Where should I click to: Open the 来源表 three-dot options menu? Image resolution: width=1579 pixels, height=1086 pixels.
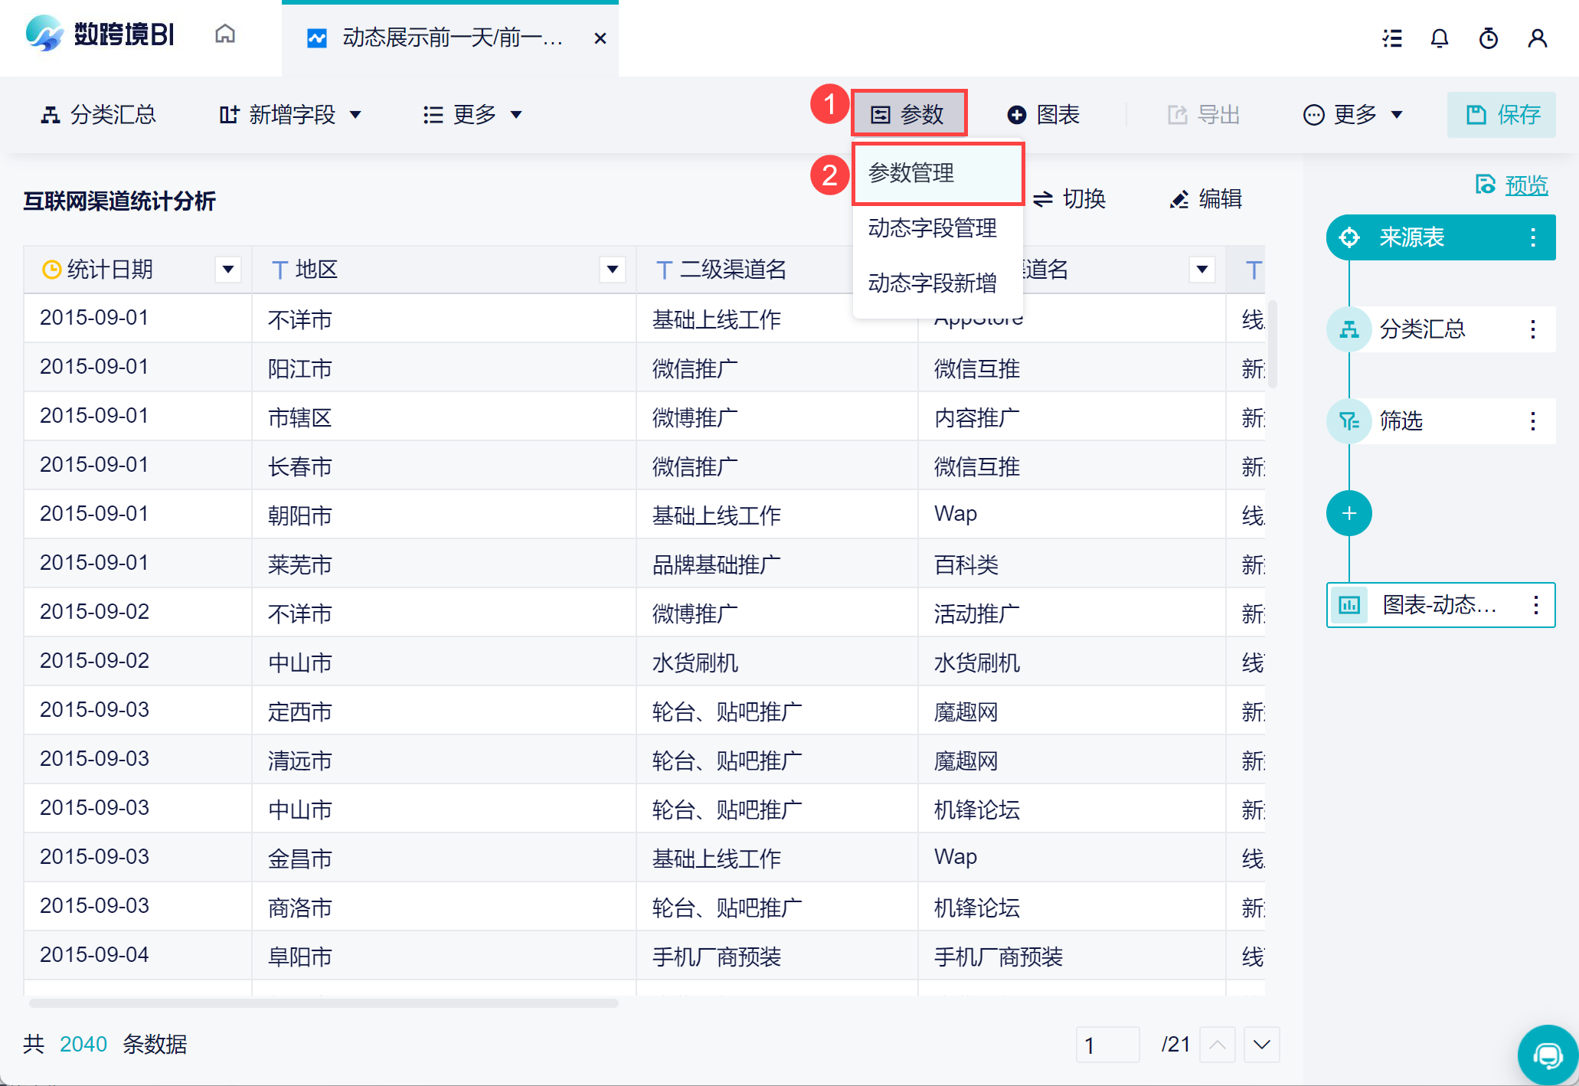pyautogui.click(x=1532, y=237)
